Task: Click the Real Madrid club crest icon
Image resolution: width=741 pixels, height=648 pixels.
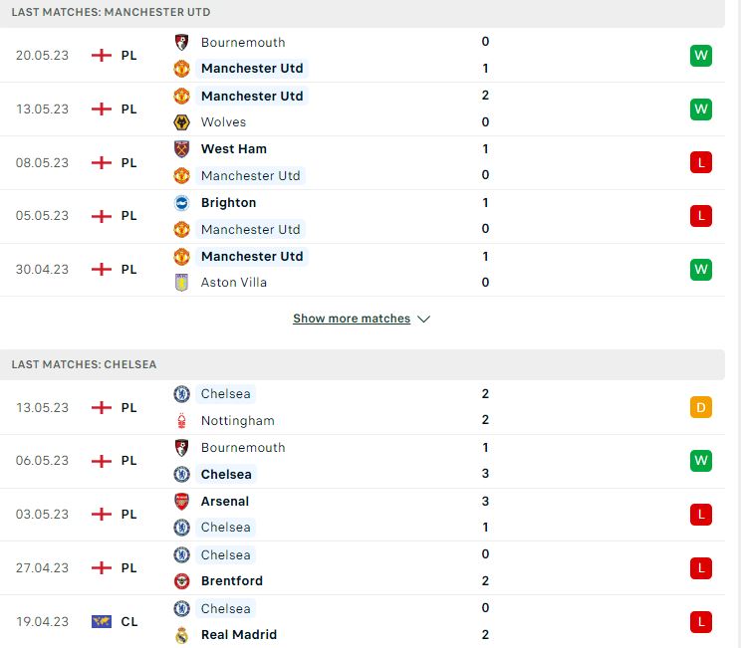Action: click(x=181, y=635)
